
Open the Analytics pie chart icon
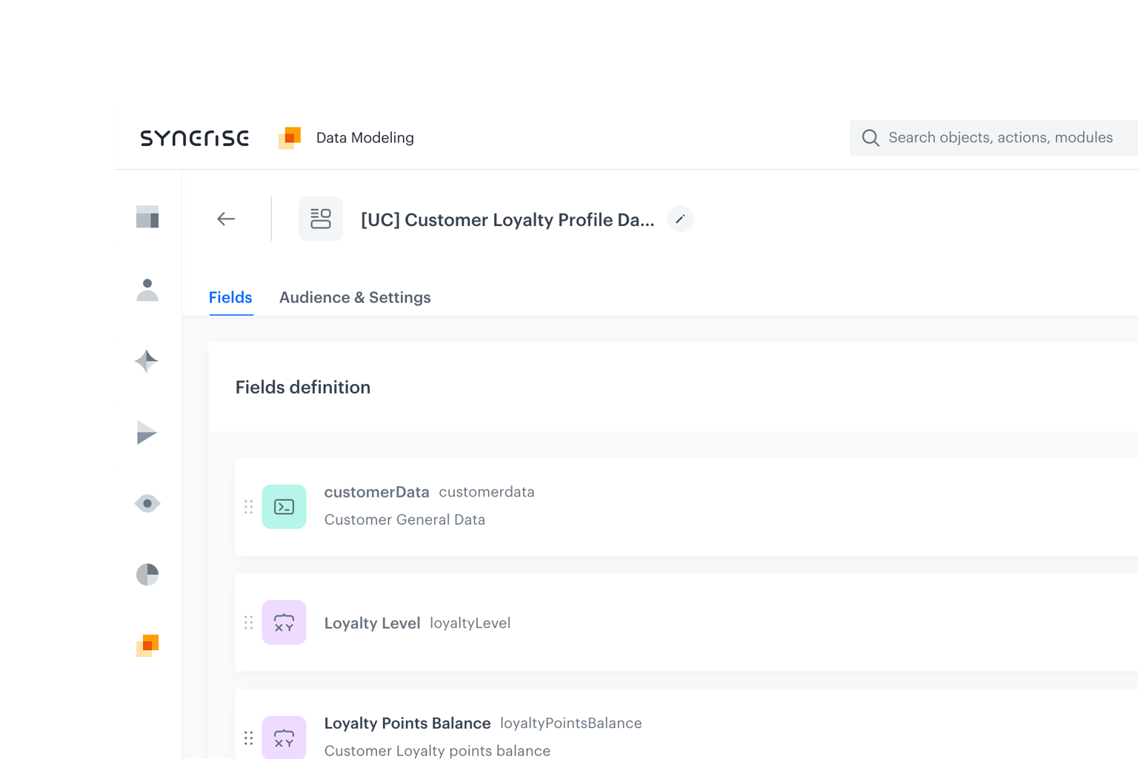(147, 574)
